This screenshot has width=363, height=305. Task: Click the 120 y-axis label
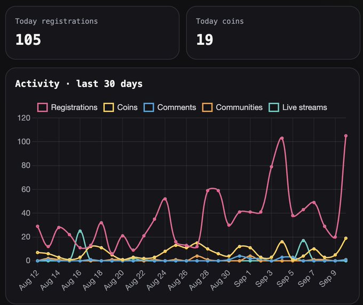tap(24, 118)
